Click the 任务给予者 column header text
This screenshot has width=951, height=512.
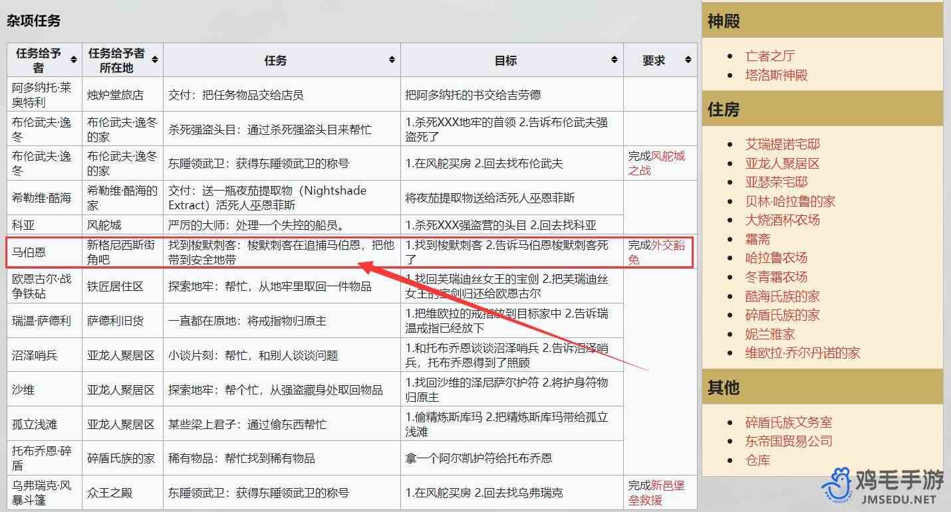(x=39, y=60)
